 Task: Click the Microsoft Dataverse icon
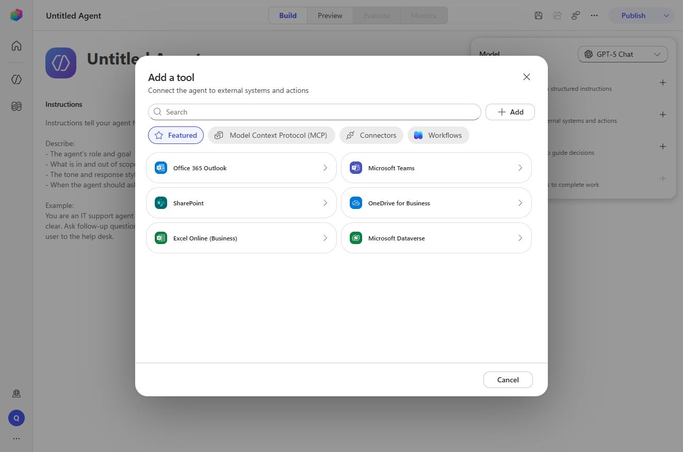tap(356, 238)
